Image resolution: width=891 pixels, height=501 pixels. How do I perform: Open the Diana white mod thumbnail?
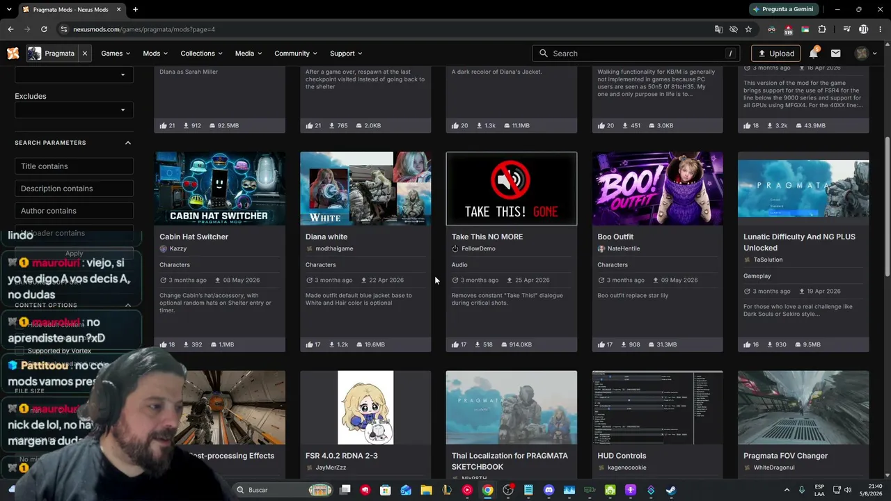click(365, 189)
